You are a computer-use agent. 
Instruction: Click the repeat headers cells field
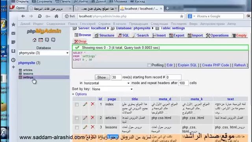[183, 83]
